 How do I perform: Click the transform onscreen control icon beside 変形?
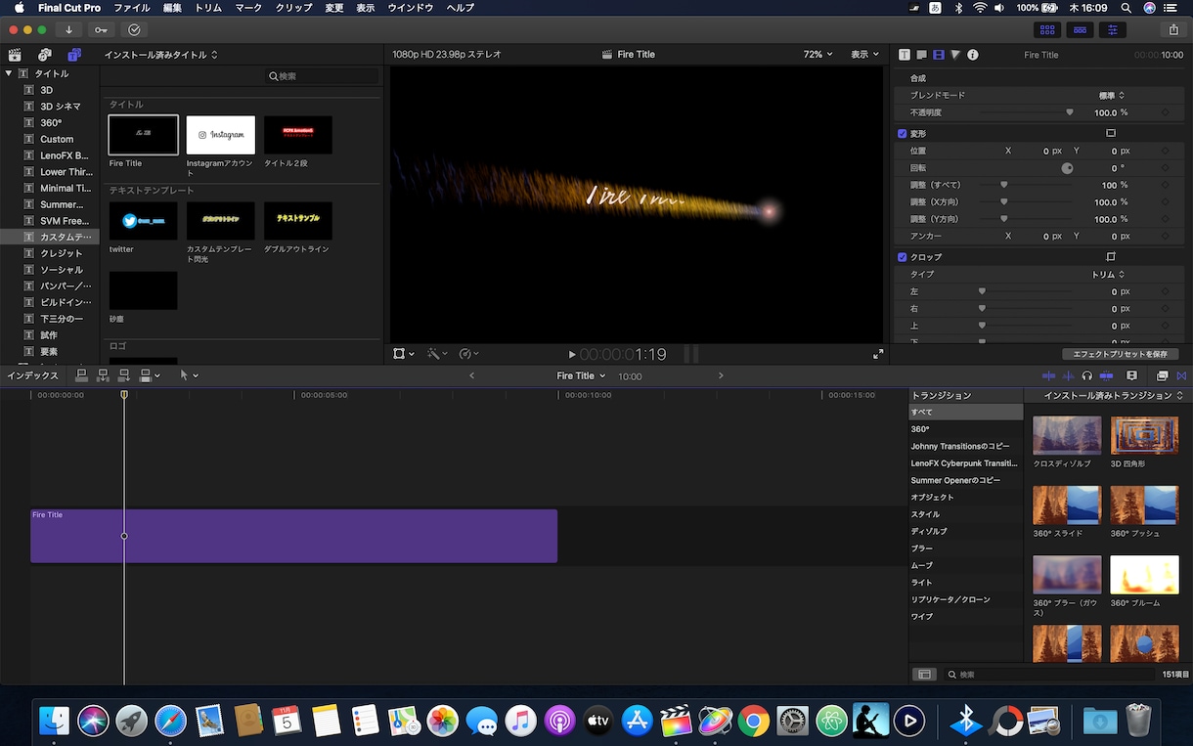coord(1111,133)
